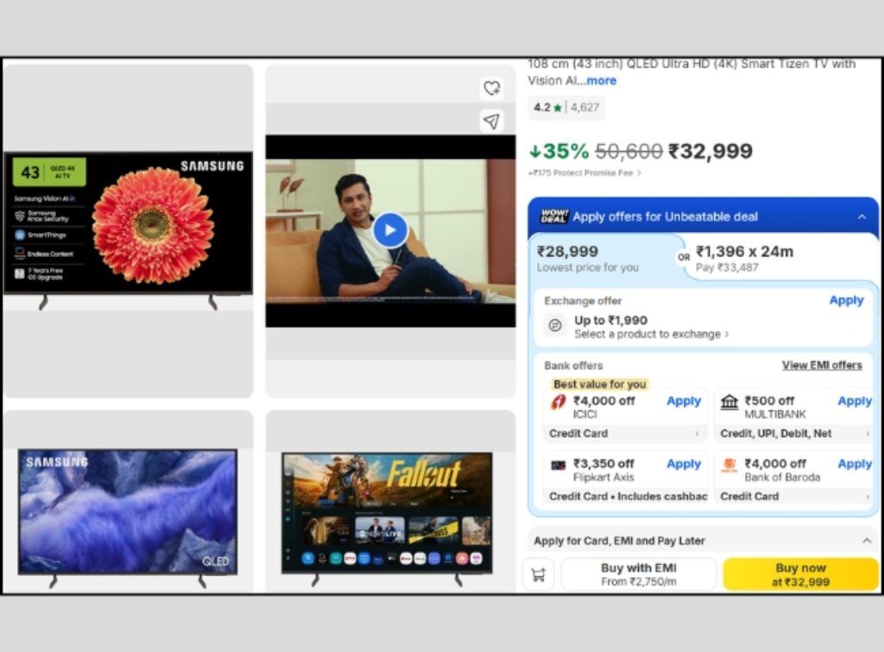Click the Flipkart Axis card icon

pyautogui.click(x=559, y=465)
